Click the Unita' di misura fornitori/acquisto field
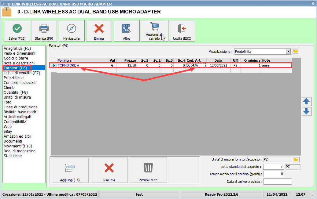Viewport: 317px width, 199px height. point(277,159)
